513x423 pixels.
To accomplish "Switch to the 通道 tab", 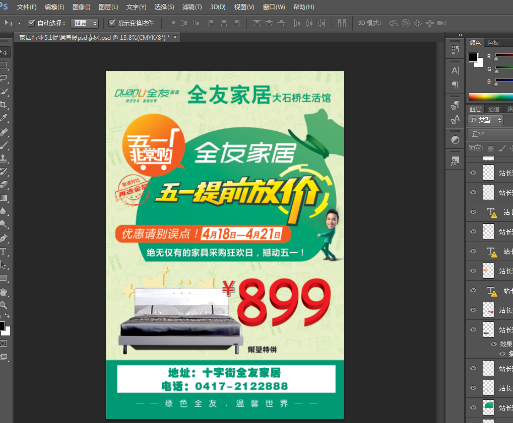I will point(494,109).
